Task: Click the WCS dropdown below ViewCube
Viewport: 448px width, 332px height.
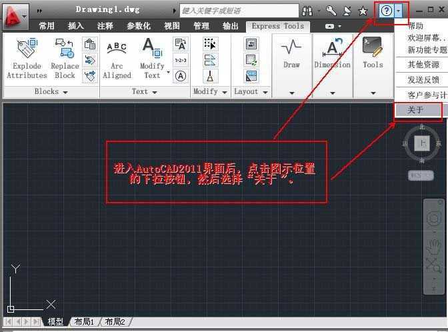Action: click(421, 175)
